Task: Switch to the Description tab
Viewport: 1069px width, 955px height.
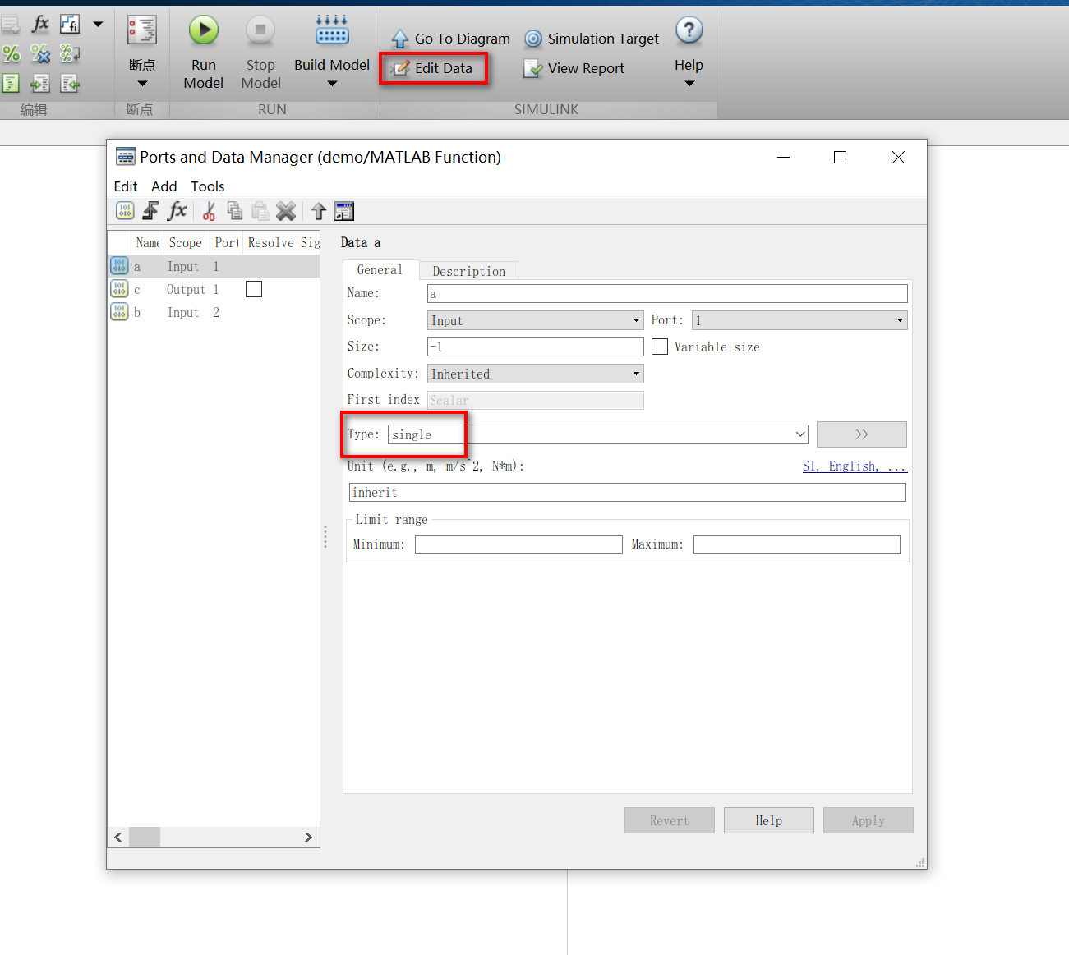Action: click(x=469, y=271)
